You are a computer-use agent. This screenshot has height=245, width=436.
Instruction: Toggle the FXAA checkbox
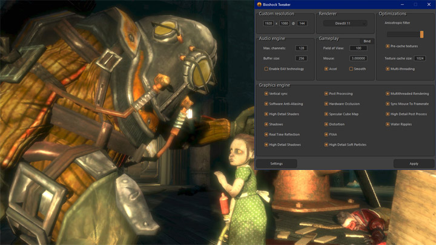click(x=326, y=134)
